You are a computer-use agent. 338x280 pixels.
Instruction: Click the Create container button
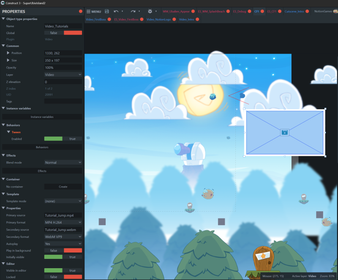[63, 186]
